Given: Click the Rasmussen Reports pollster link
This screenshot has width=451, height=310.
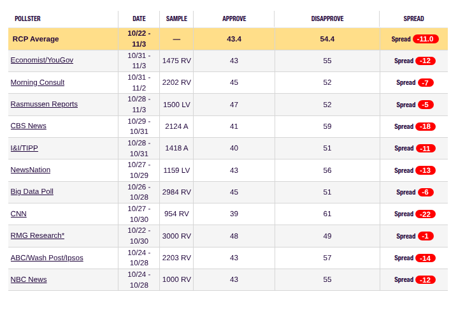Looking at the screenshot, I should tap(44, 104).
